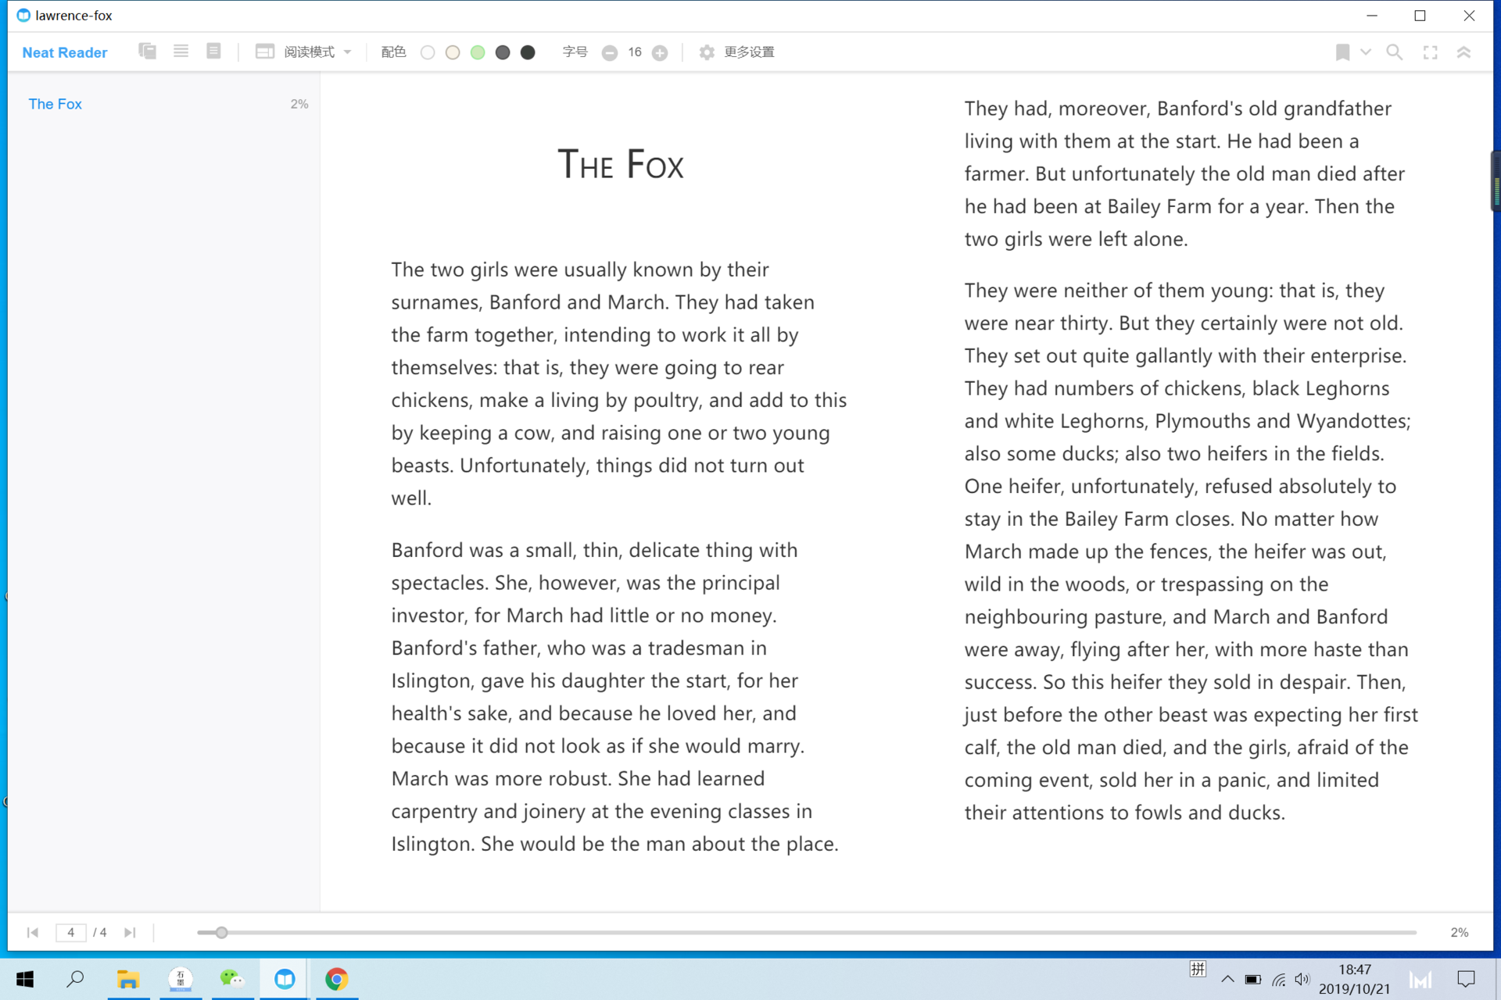Click the Neat Reader logo text

[x=65, y=52]
